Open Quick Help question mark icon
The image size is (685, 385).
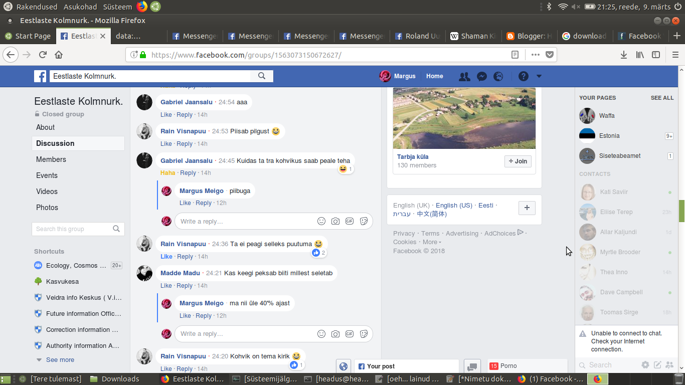click(x=524, y=76)
